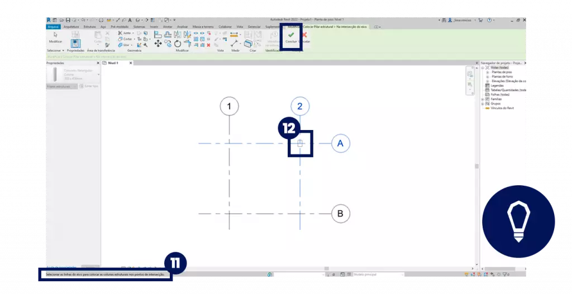Click the Save icon in quick access toolbar
572x294 pixels.
[x=68, y=20]
